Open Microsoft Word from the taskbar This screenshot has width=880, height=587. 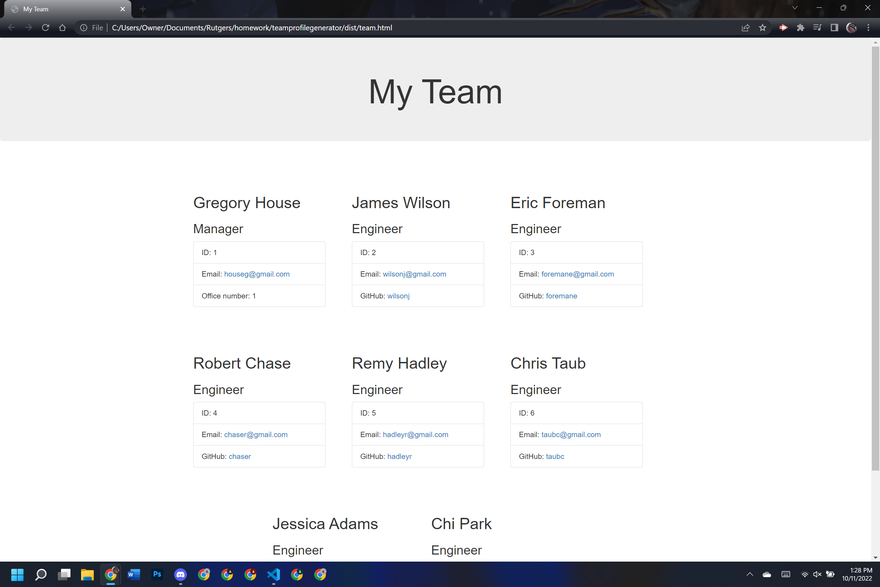point(134,574)
